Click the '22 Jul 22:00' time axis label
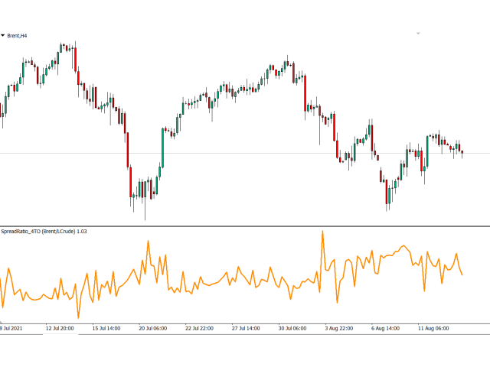Viewport: 490px width, 367px height. pos(199,329)
